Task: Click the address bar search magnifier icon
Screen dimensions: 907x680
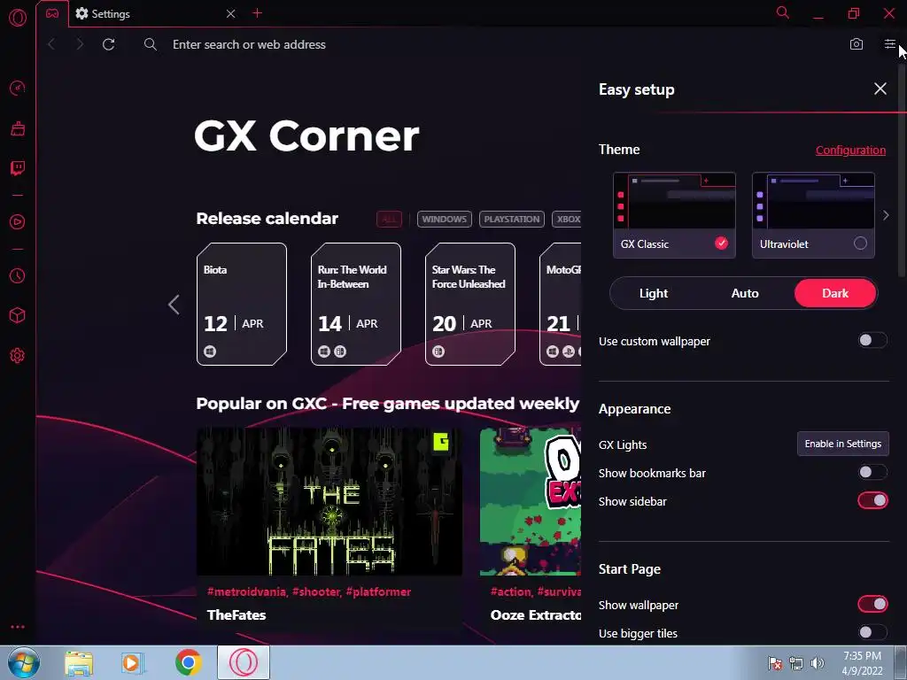Action: 151,44
